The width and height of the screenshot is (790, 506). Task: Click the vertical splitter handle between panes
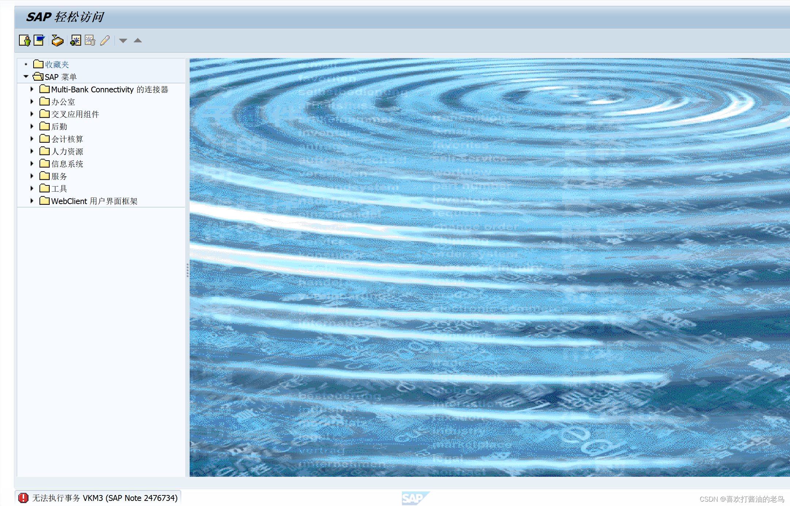point(187,270)
